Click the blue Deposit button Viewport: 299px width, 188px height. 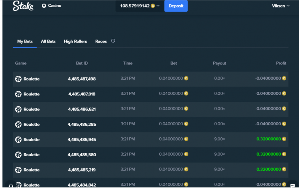[176, 6]
